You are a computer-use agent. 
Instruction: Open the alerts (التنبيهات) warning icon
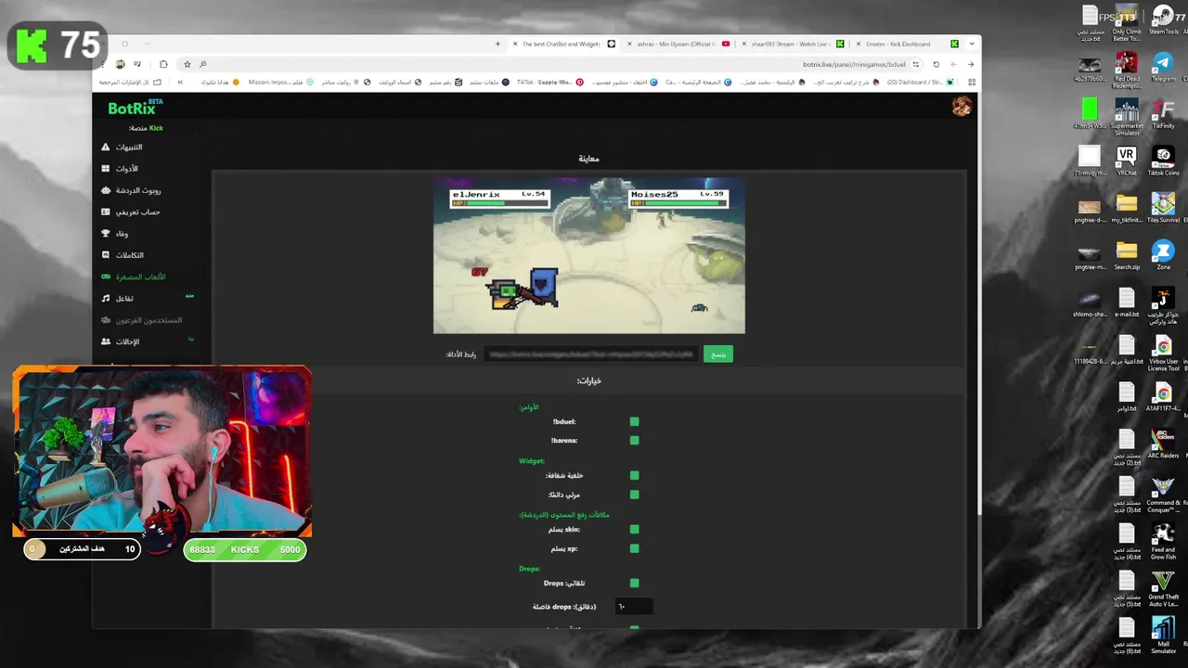[106, 147]
